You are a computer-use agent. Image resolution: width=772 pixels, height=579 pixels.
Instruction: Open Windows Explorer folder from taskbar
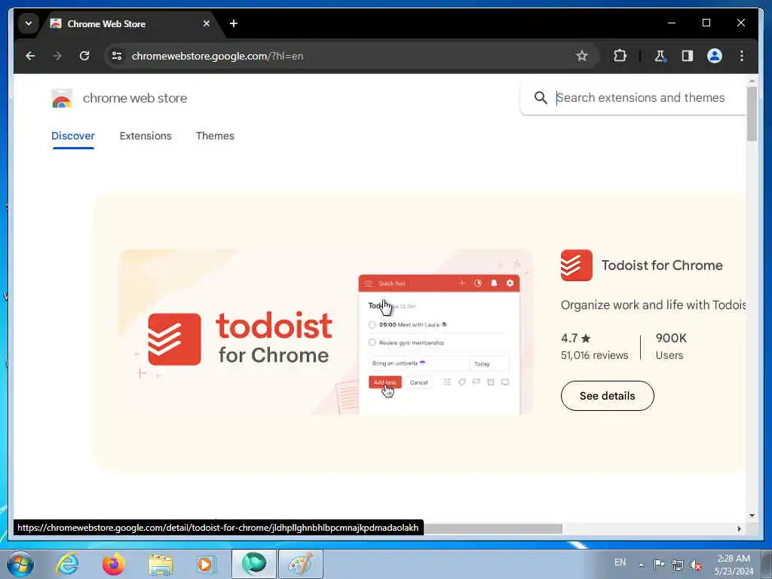[161, 565]
